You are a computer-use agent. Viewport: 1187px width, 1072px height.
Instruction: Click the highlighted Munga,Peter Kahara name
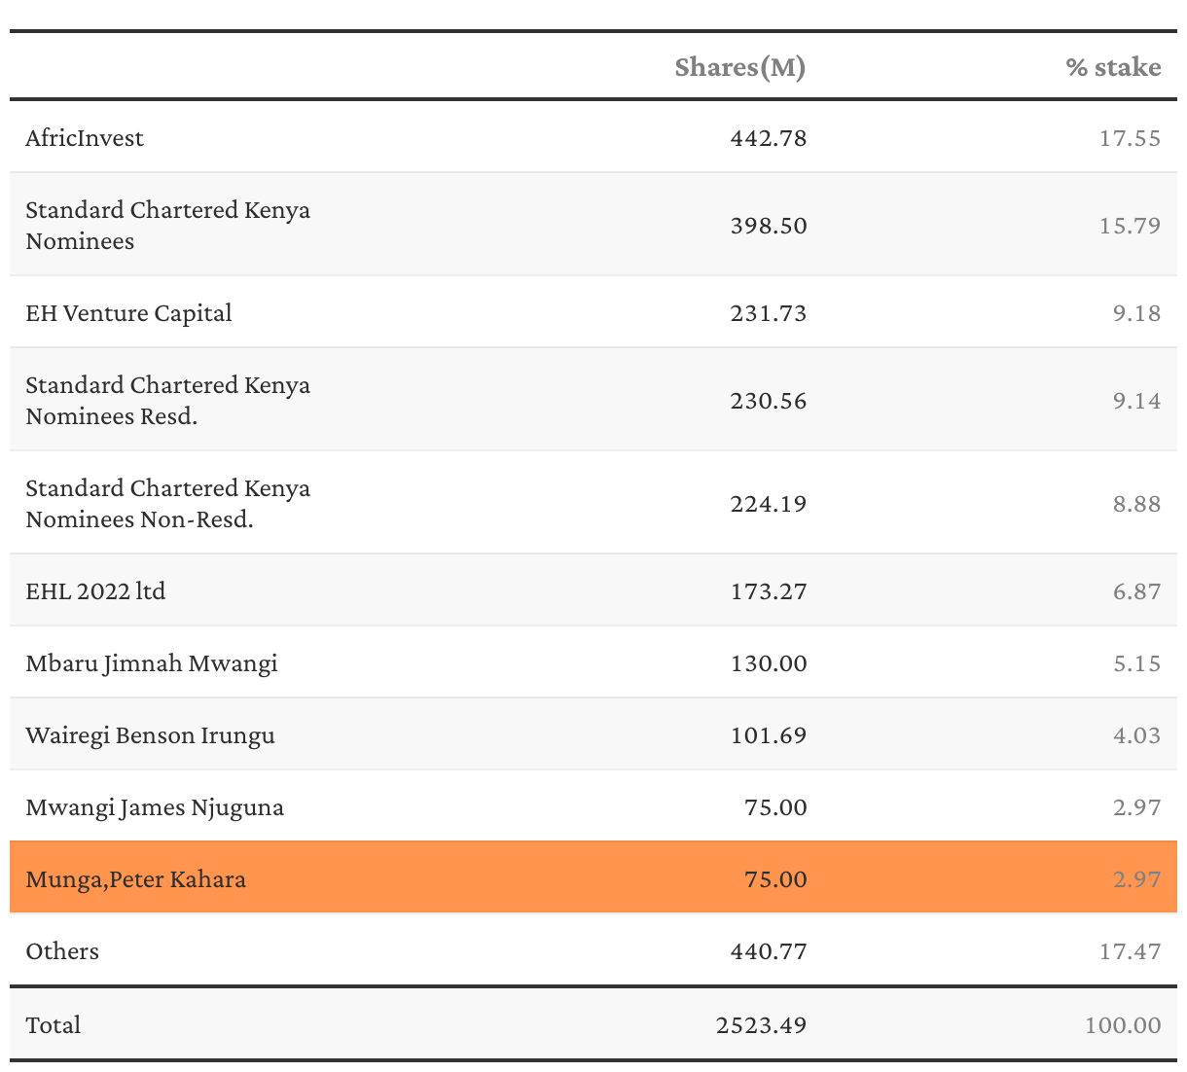coord(135,879)
